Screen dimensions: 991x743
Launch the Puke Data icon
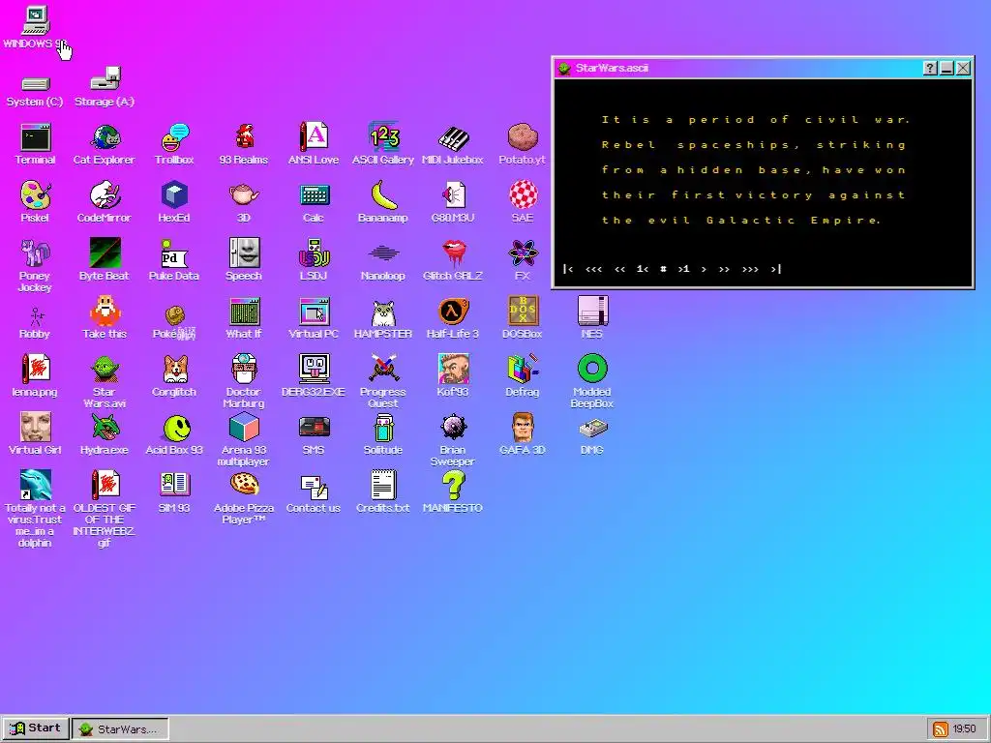pos(174,260)
